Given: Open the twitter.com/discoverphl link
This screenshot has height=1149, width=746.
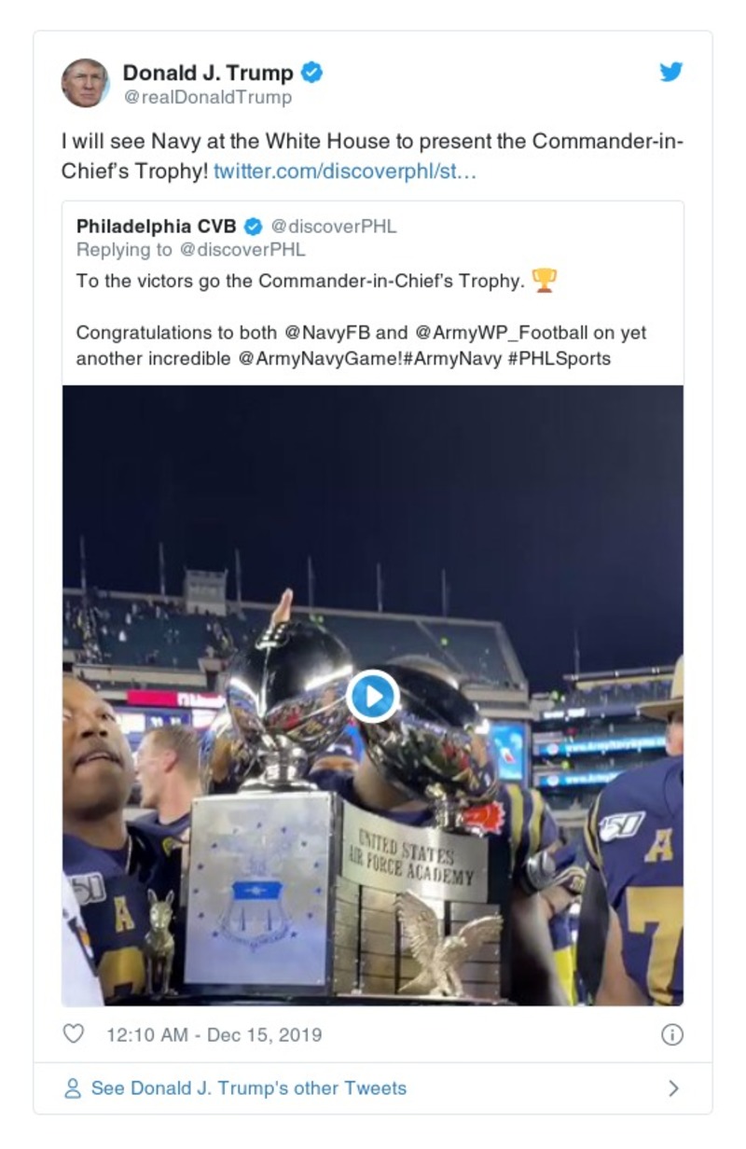Looking at the screenshot, I should tap(345, 173).
